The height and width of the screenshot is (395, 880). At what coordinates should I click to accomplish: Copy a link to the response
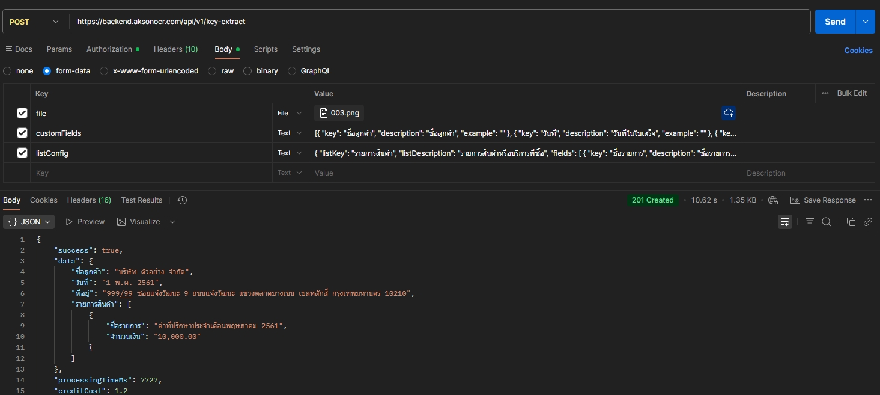(x=868, y=221)
